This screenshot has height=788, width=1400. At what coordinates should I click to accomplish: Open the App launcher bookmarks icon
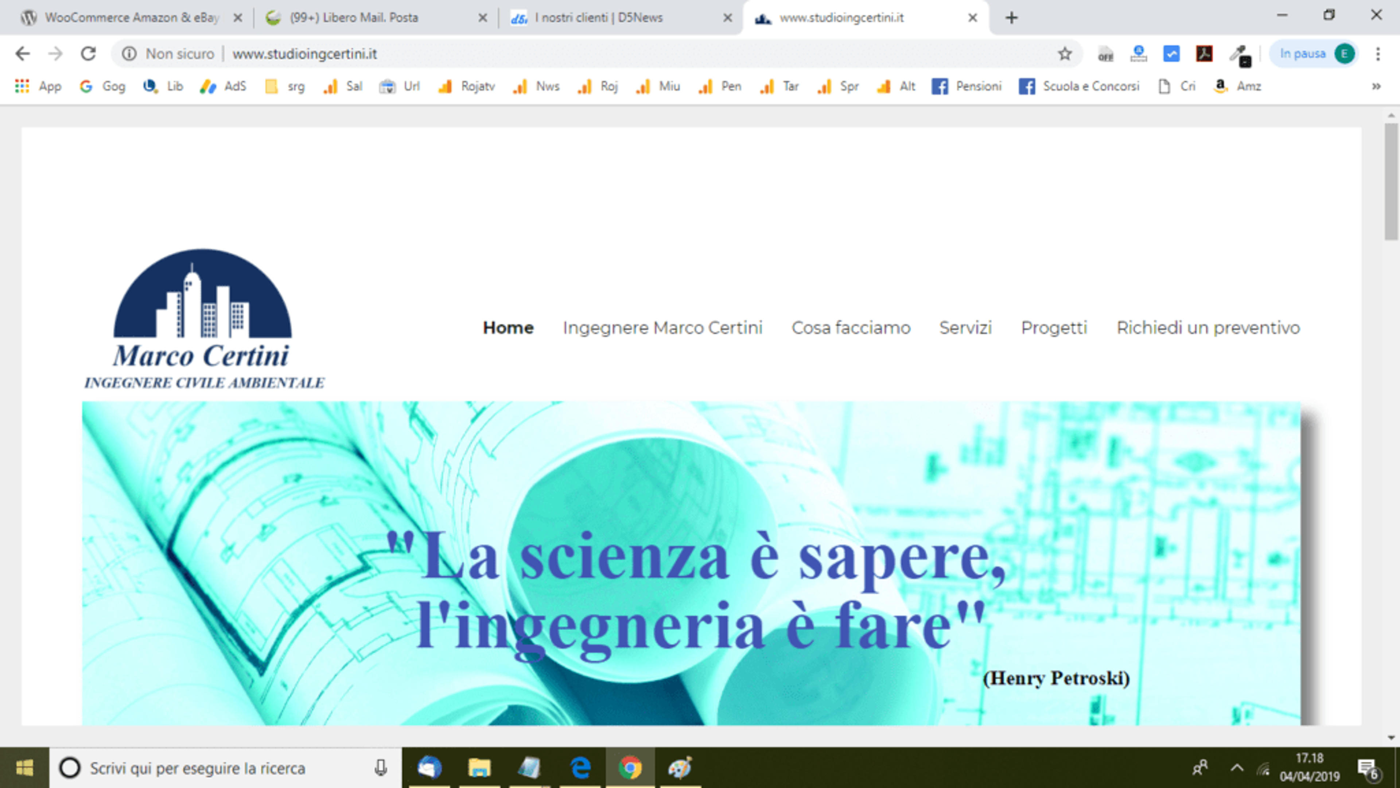[x=22, y=86]
